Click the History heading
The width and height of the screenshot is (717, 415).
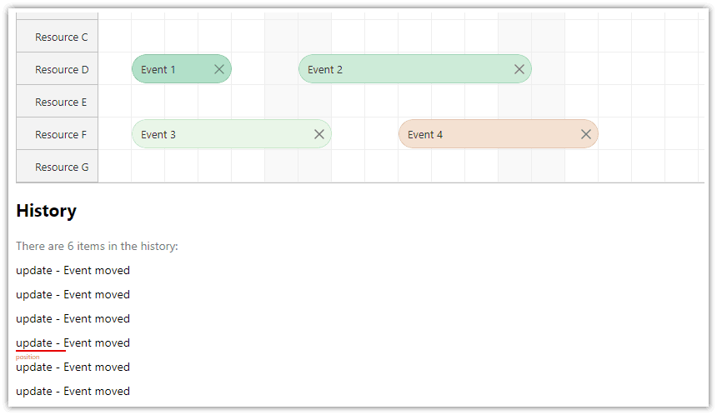[x=46, y=211]
